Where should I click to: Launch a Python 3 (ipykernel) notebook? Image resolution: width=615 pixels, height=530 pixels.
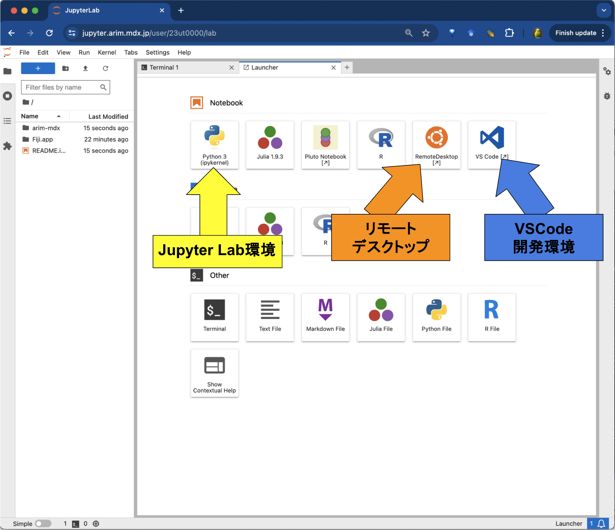[x=214, y=145]
